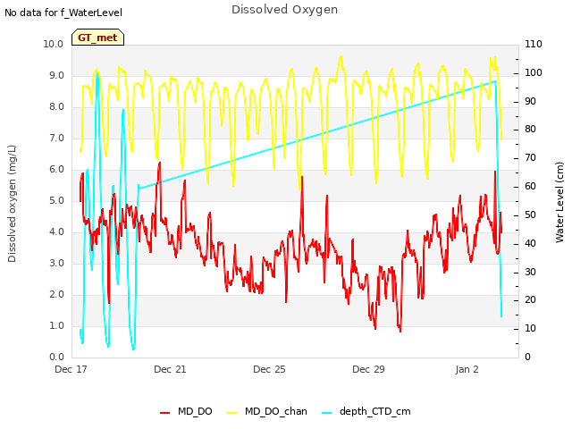Click the Dec 25 x-axis label
This screenshot has height=429, width=572.
click(x=269, y=369)
